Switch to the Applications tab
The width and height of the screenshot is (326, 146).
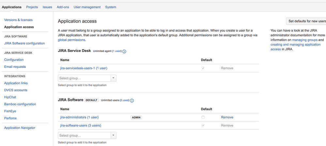pyautogui.click(x=12, y=7)
